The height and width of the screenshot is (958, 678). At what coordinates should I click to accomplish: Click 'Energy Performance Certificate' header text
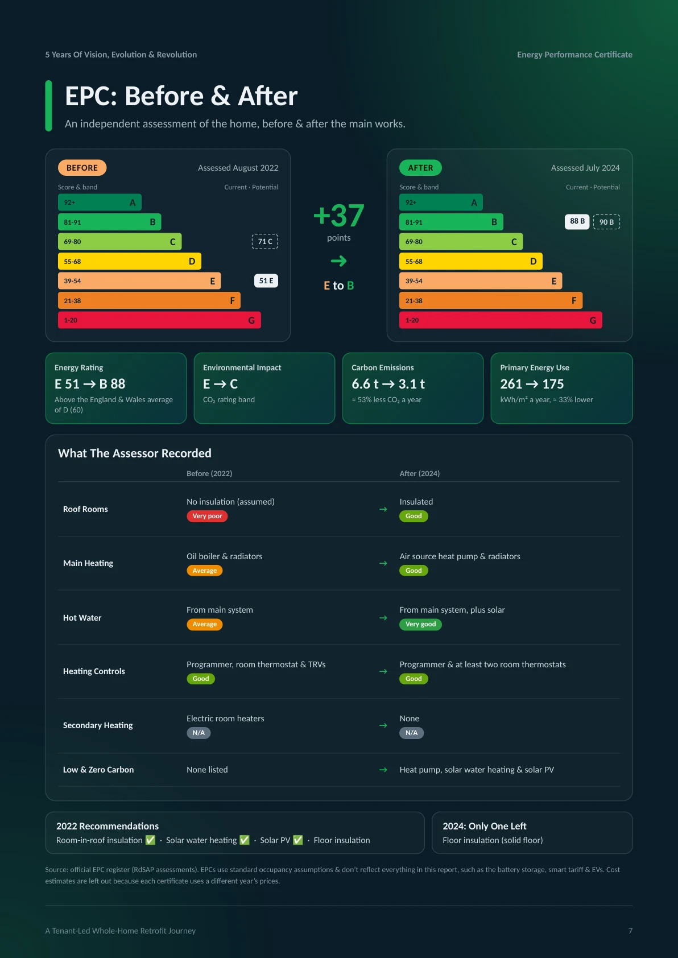574,55
